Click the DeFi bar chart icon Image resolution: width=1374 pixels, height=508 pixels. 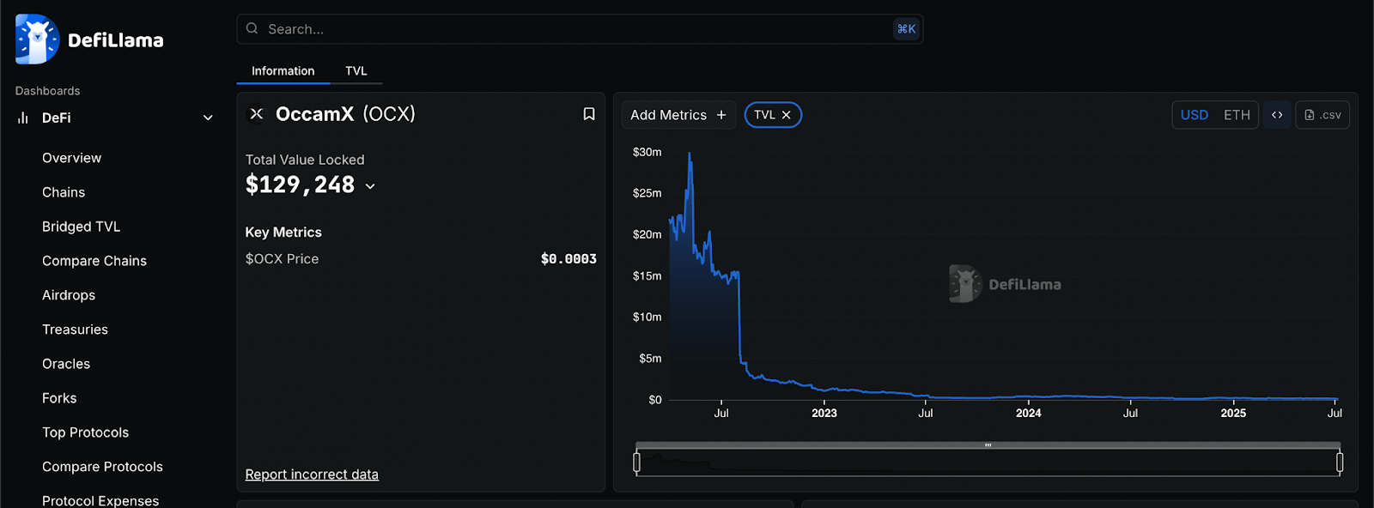23,118
